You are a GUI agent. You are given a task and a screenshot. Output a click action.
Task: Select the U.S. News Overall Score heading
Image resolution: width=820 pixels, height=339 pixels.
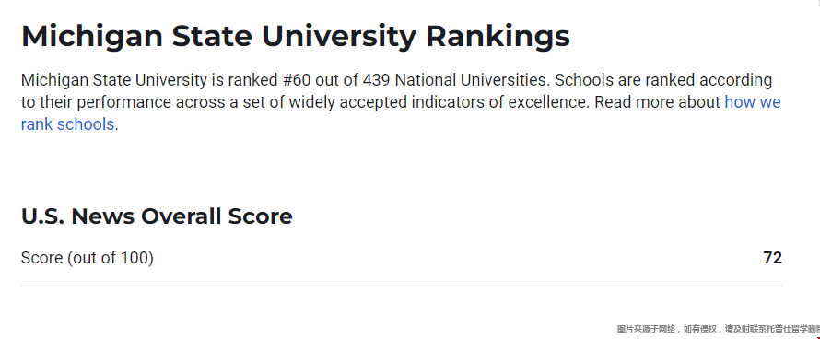pos(157,216)
